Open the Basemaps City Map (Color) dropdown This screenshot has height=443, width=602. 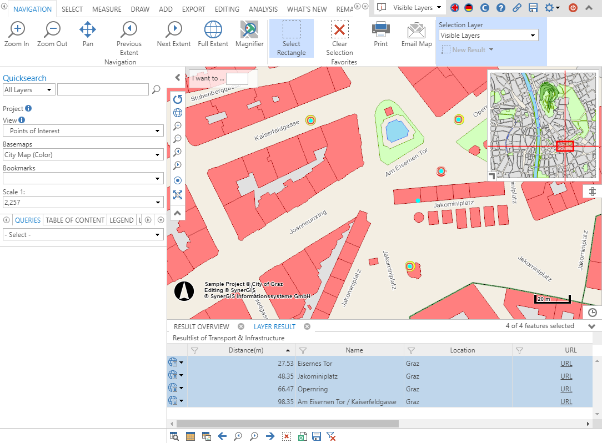(x=83, y=155)
